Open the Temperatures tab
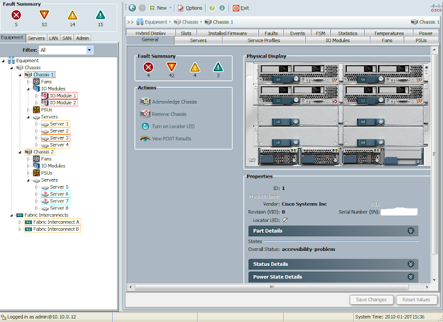 [x=389, y=33]
